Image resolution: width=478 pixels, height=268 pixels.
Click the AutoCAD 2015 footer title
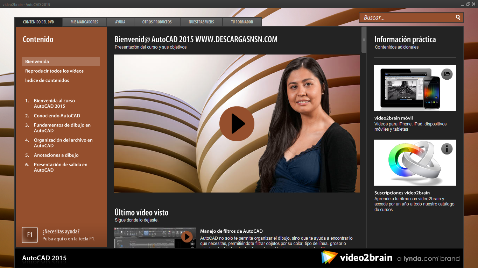point(44,258)
